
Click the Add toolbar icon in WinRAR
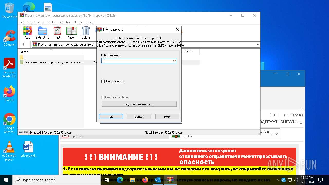coord(28,33)
